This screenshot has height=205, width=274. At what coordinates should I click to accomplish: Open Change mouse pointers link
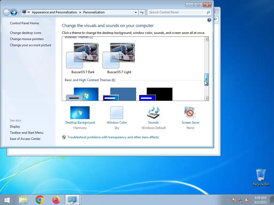coord(27,39)
